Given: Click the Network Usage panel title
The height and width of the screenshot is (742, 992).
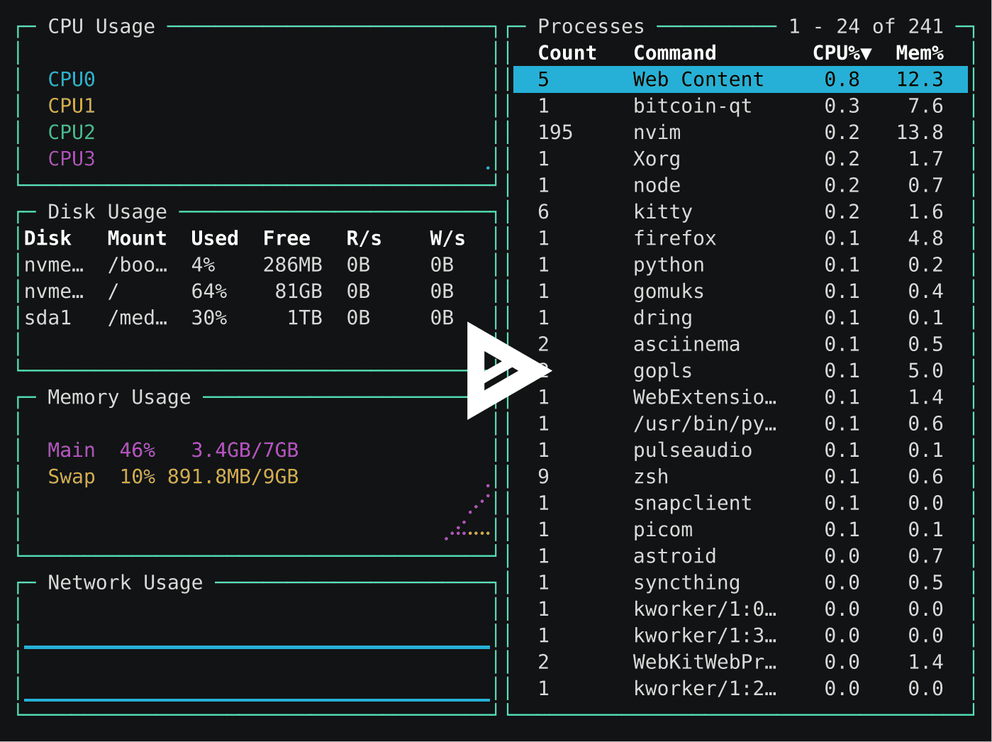Looking at the screenshot, I should tap(125, 582).
